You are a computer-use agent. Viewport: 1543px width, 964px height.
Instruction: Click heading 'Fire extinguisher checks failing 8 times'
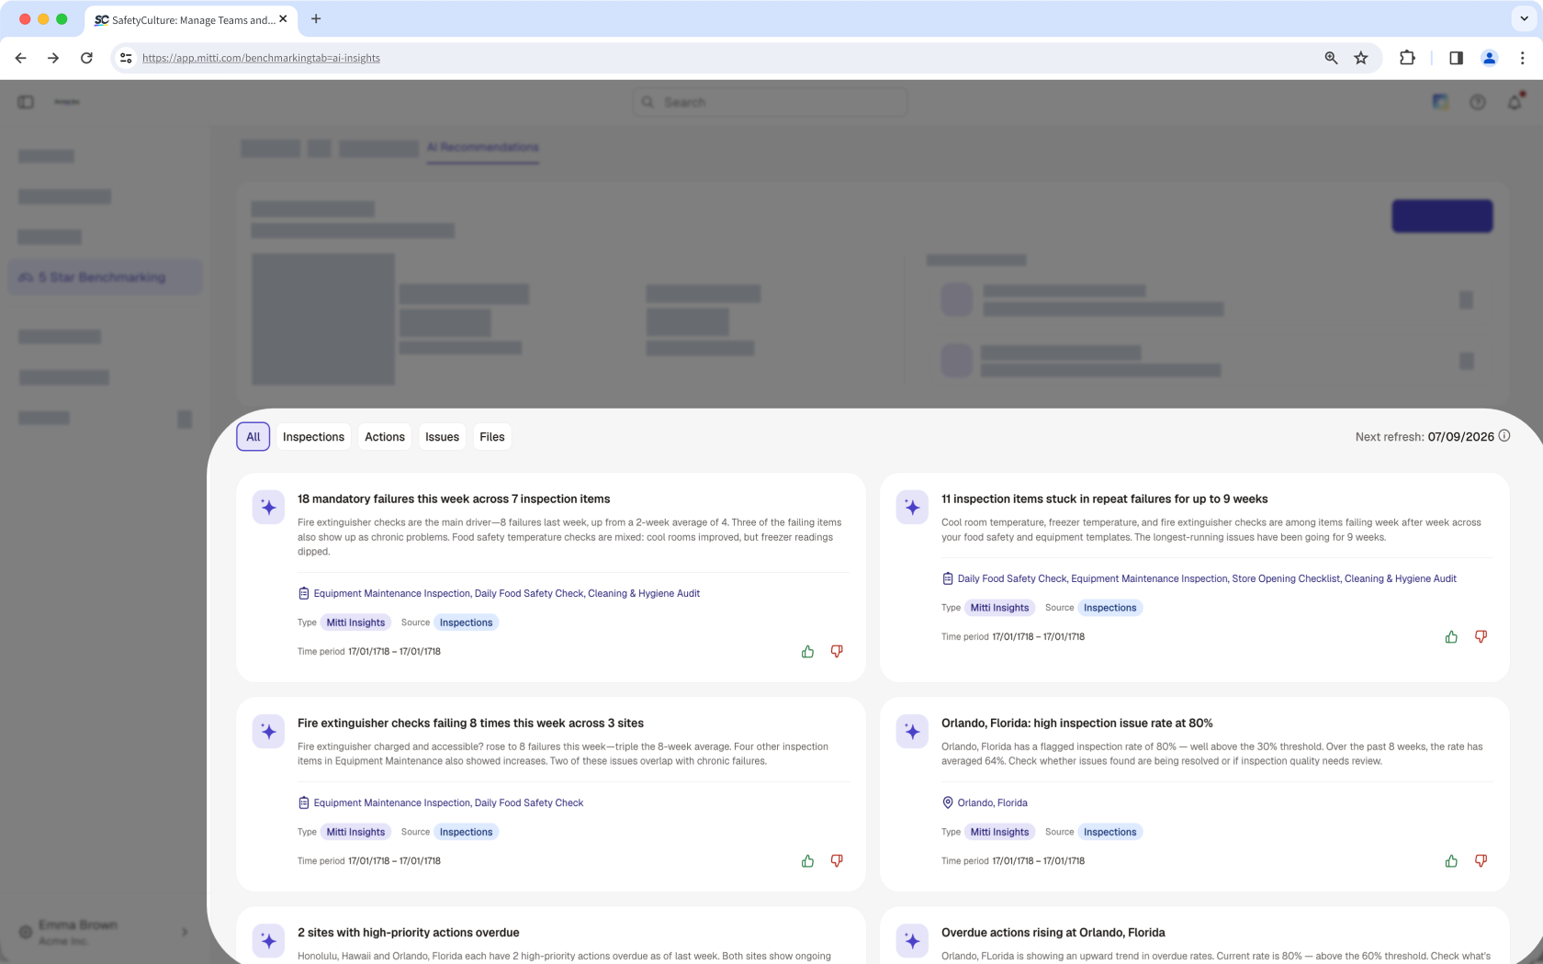(x=470, y=723)
